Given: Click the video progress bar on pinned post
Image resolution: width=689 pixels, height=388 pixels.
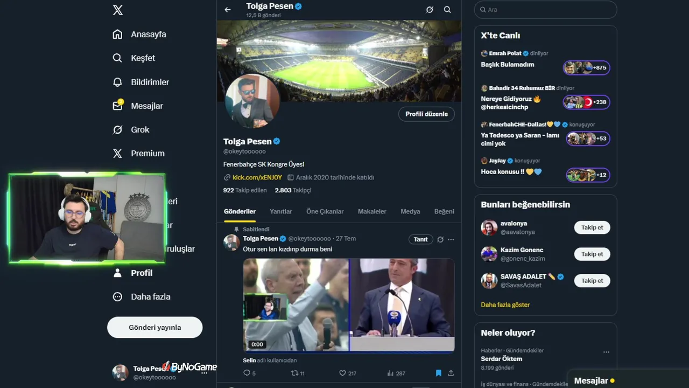Looking at the screenshot, I should pos(349,352).
